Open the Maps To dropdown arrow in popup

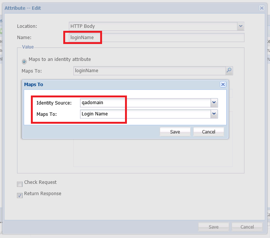[x=214, y=114]
